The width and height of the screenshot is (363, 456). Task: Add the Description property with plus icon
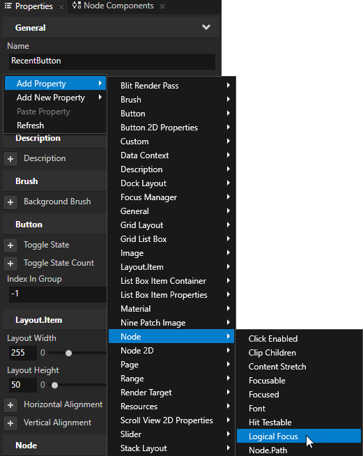(10, 159)
